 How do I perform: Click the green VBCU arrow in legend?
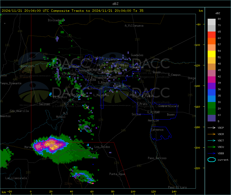point(211,147)
